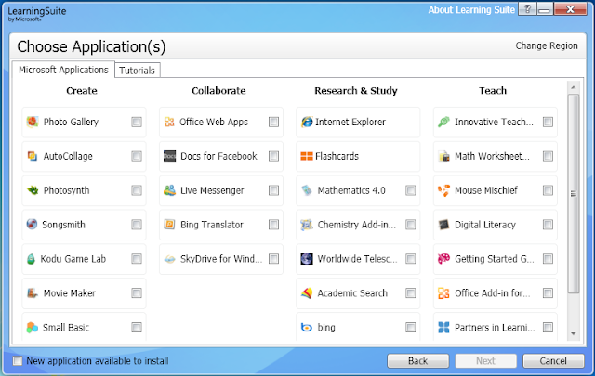The width and height of the screenshot is (595, 376).
Task: Check the Mathematics 4.0 checkbox
Action: click(410, 190)
